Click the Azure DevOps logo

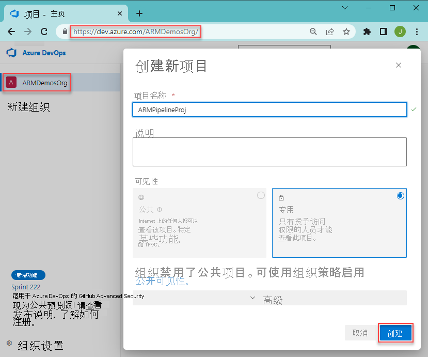[x=10, y=52]
